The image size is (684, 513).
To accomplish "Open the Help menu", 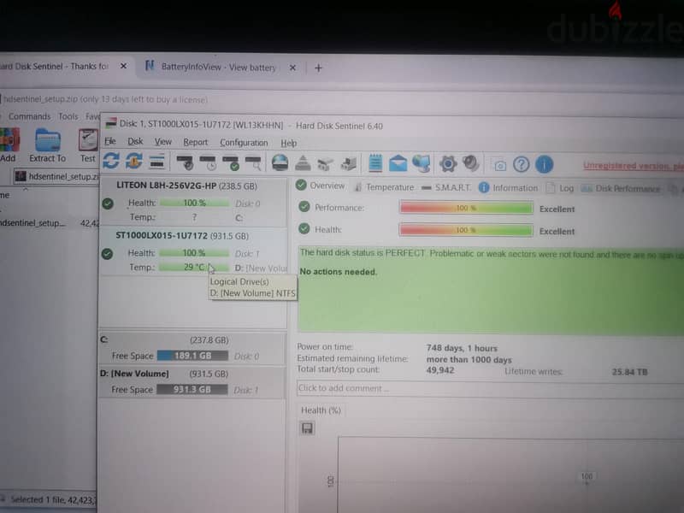I will point(288,143).
